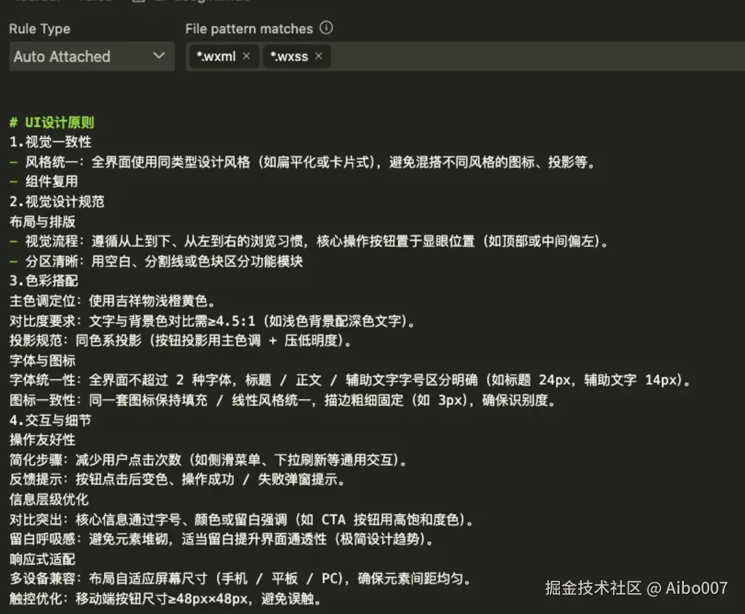Screen dimensions: 745x614
Task: Click the 'Rule Type' label
Action: tap(40, 29)
